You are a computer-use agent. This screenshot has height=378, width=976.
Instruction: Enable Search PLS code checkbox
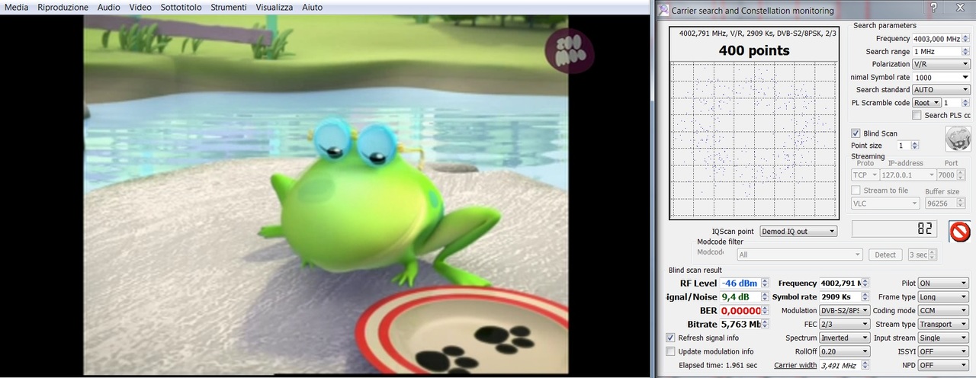pyautogui.click(x=917, y=116)
